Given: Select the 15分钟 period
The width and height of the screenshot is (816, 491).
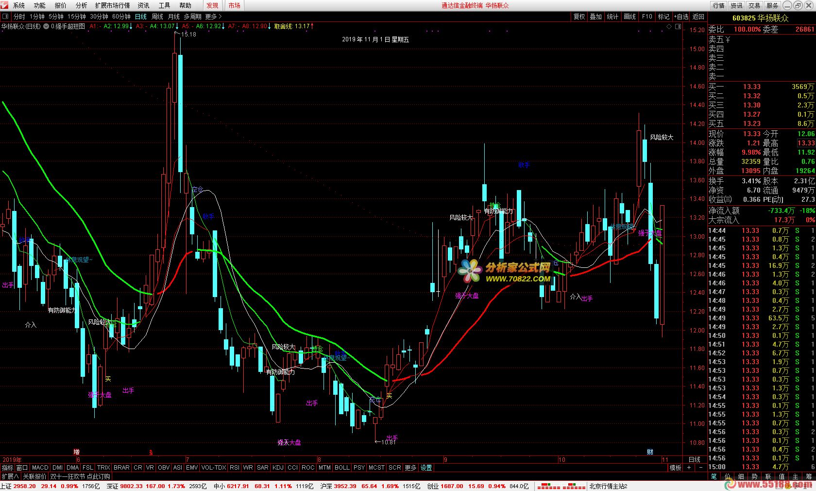Looking at the screenshot, I should [x=77, y=17].
